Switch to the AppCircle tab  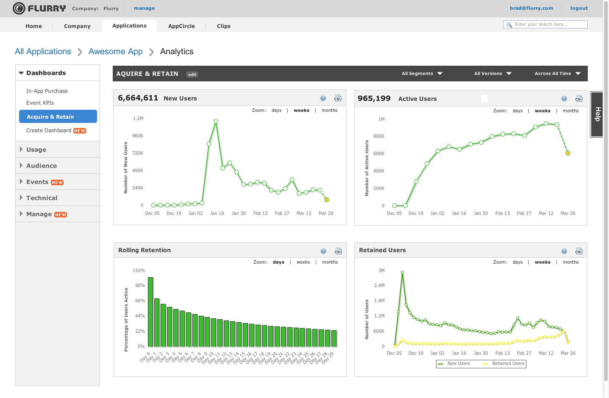point(181,26)
